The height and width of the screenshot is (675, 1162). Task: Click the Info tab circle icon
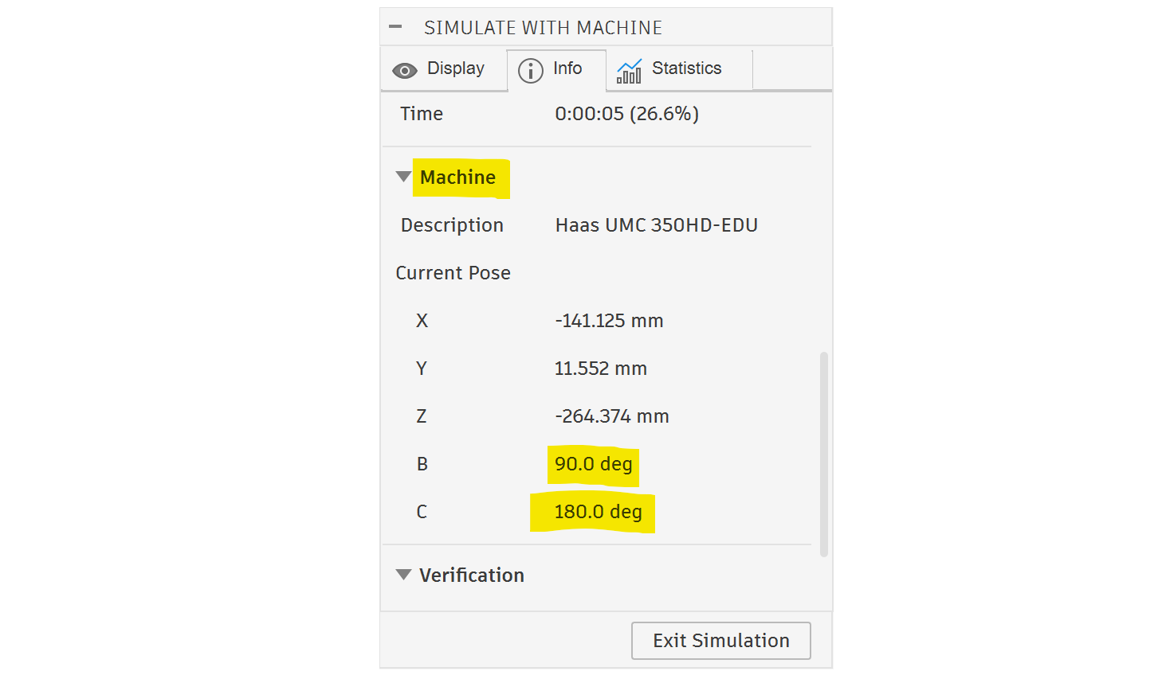[531, 71]
